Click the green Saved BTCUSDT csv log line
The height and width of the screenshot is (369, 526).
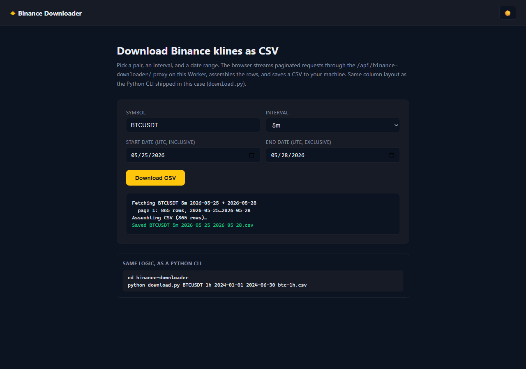point(192,225)
